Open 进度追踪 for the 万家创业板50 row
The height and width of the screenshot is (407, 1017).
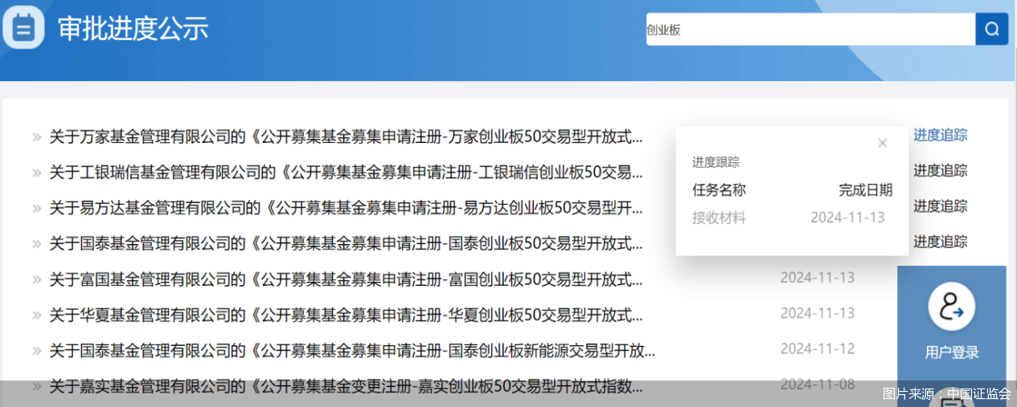(940, 135)
